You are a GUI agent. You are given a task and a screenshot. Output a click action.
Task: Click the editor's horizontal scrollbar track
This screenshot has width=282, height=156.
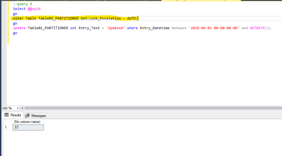(x=147, y=108)
